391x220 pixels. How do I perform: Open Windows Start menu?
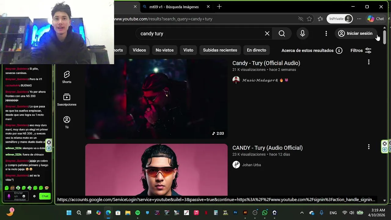(x=69, y=213)
